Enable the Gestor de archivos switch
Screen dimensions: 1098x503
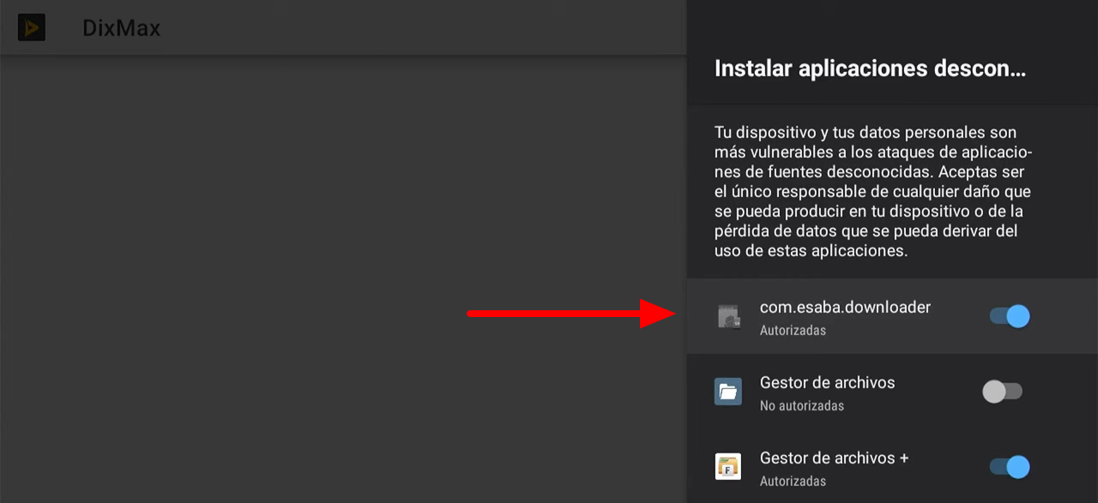point(1003,392)
